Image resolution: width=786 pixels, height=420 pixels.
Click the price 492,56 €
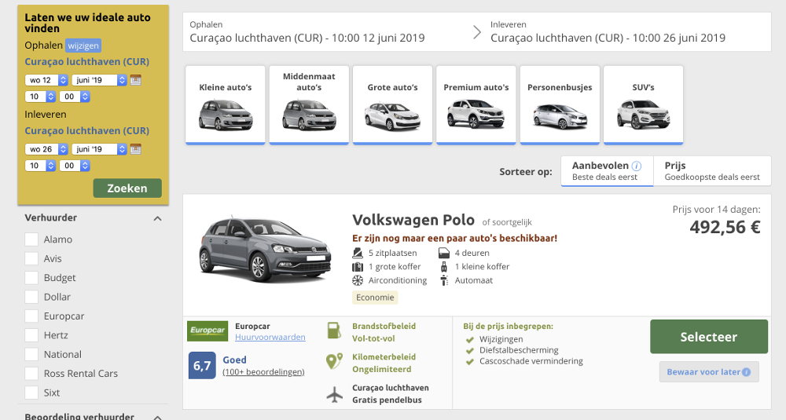coord(725,227)
